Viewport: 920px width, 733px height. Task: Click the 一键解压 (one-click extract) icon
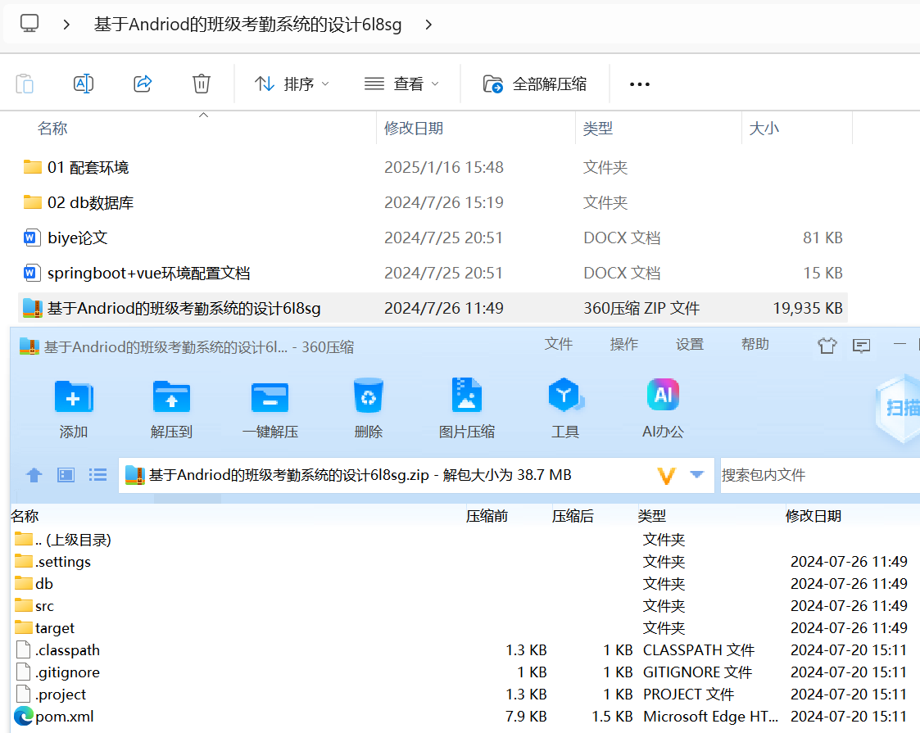click(x=270, y=397)
